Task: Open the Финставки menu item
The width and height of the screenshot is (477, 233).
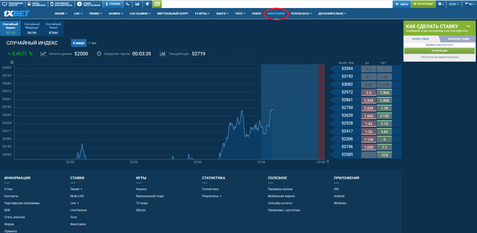Action: (x=276, y=14)
